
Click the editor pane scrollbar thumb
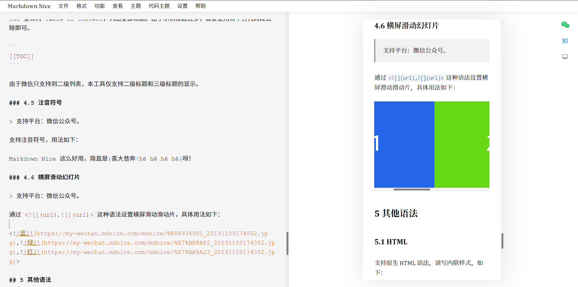pos(287,243)
